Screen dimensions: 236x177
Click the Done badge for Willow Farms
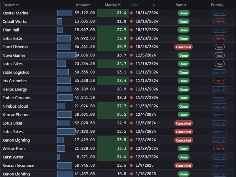point(183,149)
